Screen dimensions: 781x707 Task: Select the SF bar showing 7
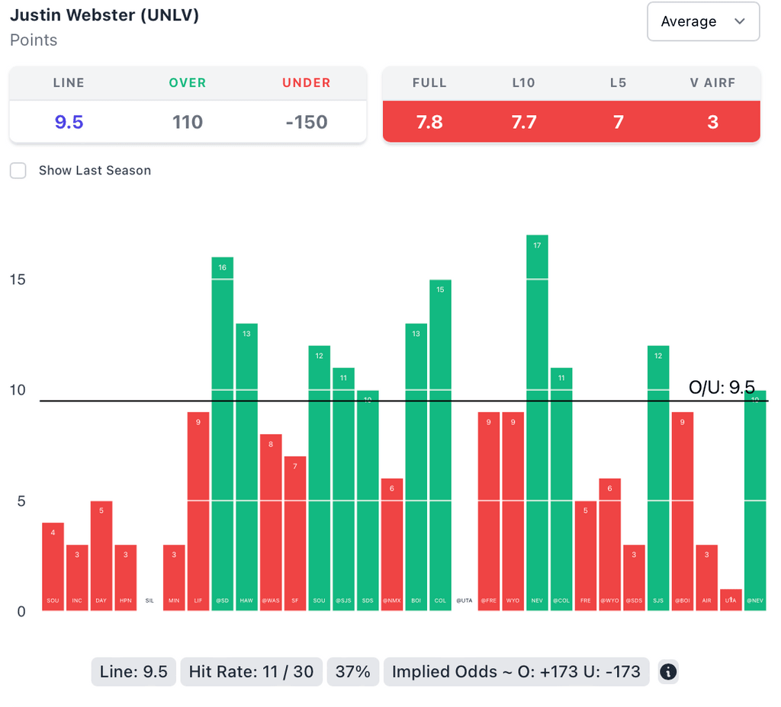click(x=295, y=533)
